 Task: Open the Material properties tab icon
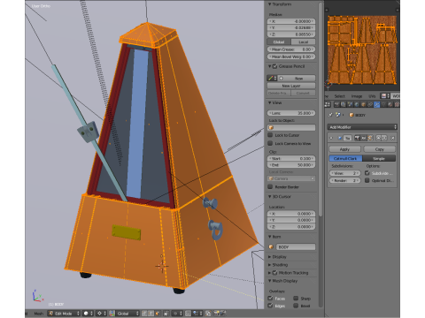(x=390, y=104)
